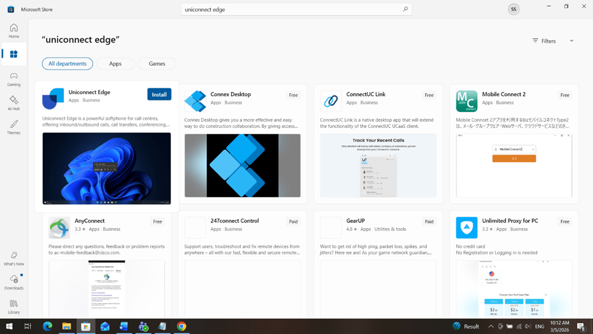Expand the Filters dropdown
This screenshot has width=593, height=334.
pyautogui.click(x=553, y=41)
